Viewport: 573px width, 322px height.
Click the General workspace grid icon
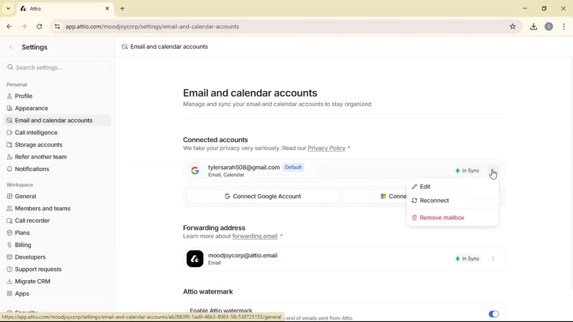(x=10, y=196)
